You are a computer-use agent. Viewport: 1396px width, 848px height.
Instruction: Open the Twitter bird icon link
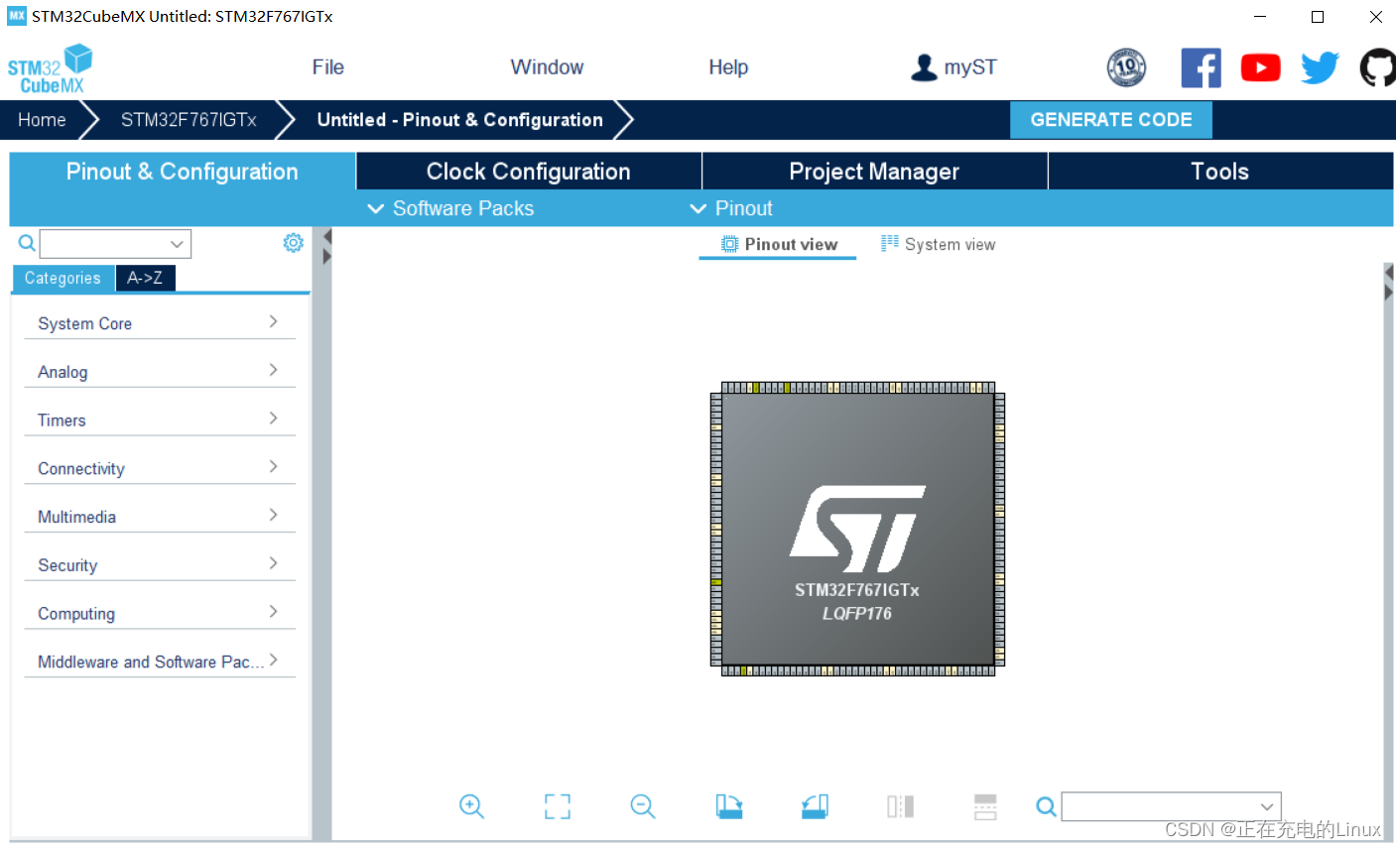pyautogui.click(x=1320, y=67)
